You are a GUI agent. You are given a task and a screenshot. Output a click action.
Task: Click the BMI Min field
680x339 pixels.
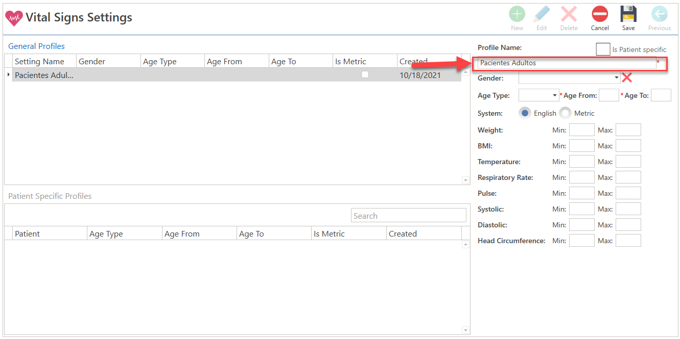(582, 146)
